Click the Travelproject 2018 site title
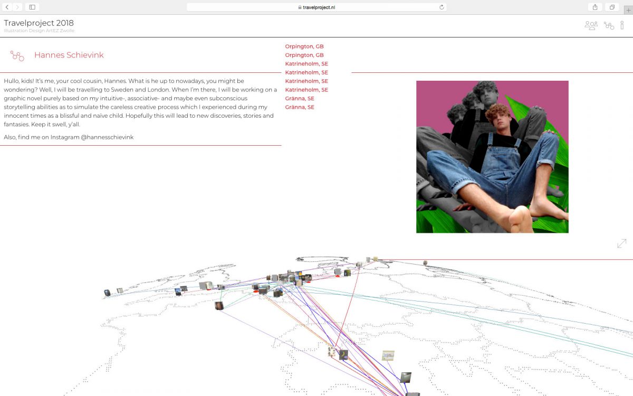Viewport: 633px width, 396px height. click(39, 23)
